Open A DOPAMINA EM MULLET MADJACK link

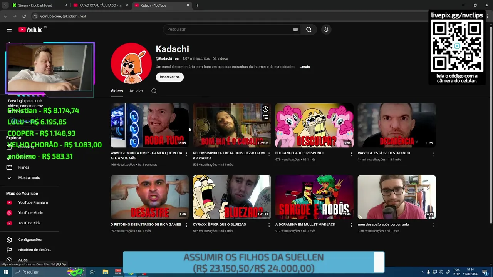[x=305, y=225]
